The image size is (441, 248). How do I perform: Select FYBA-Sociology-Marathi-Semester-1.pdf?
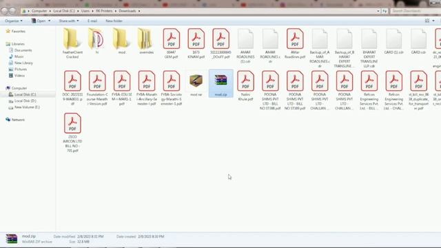tap(172, 87)
